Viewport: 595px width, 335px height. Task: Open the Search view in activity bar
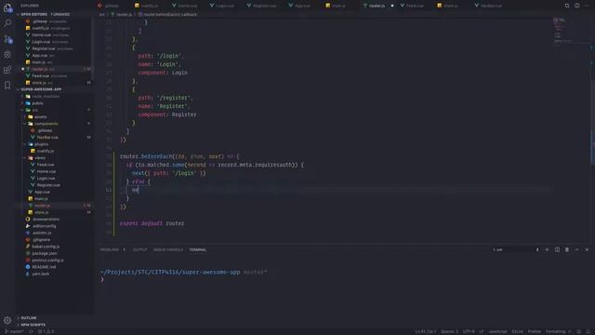pos(7,23)
